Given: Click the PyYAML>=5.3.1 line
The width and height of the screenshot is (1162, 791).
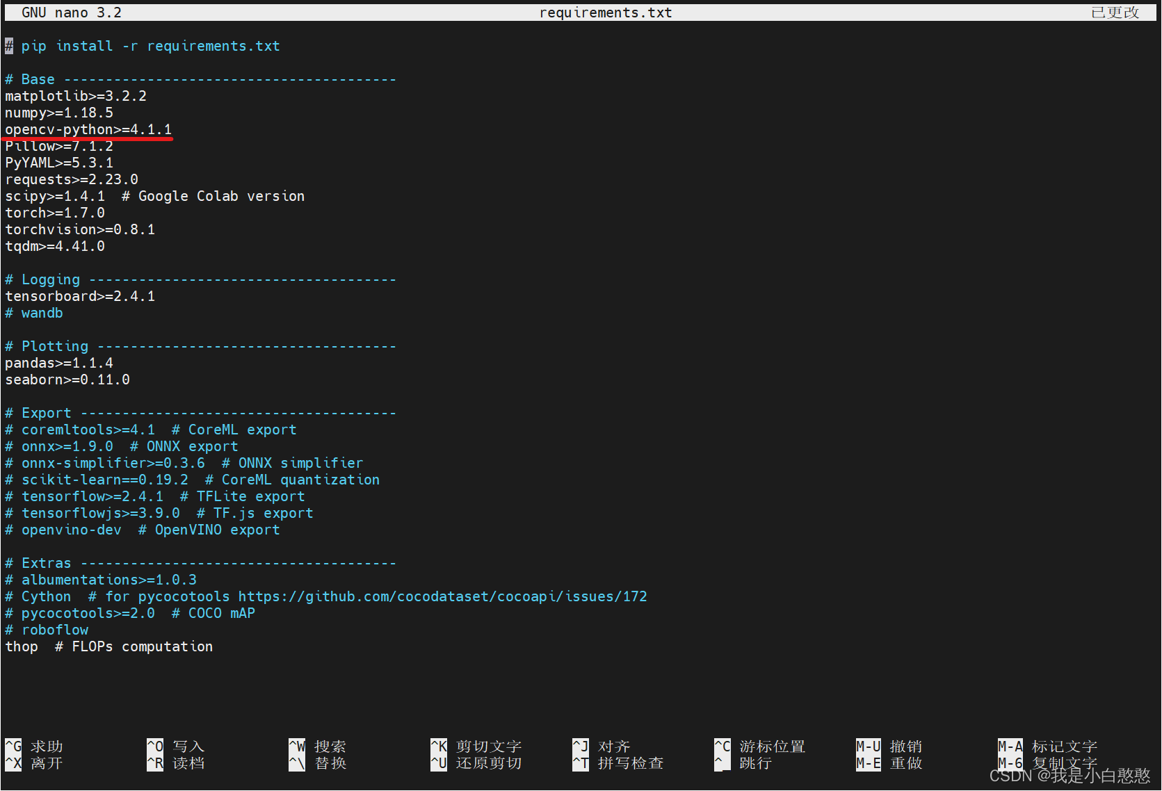Looking at the screenshot, I should (59, 163).
